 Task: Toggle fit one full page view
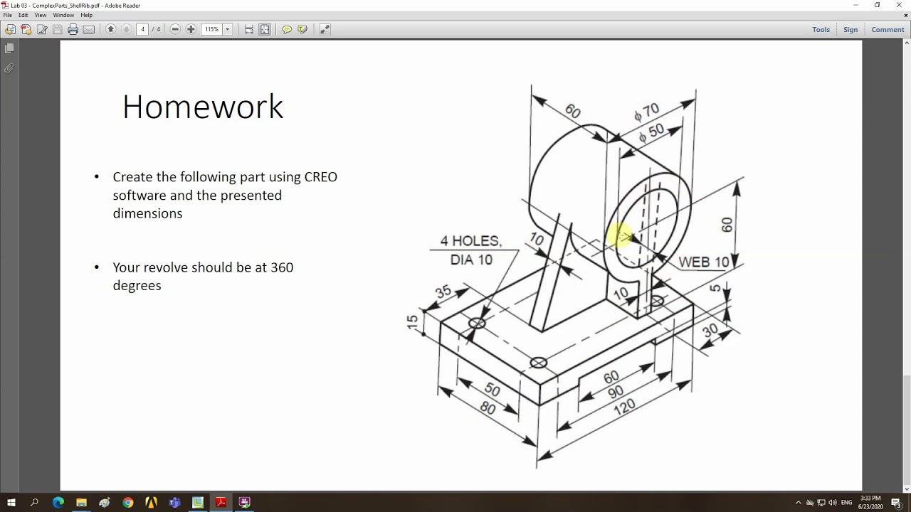pos(265,29)
